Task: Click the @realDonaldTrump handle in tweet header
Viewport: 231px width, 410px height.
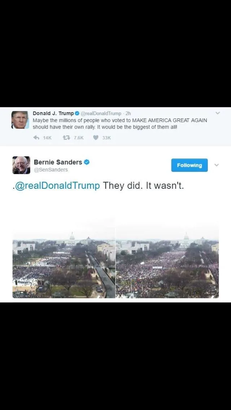Action: click(101, 113)
